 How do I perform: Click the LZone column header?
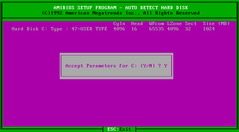(x=174, y=23)
